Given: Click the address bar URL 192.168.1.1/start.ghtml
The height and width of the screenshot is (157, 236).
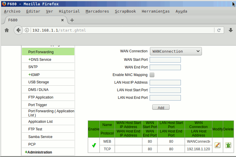Looking at the screenshot, I should point(59,30).
